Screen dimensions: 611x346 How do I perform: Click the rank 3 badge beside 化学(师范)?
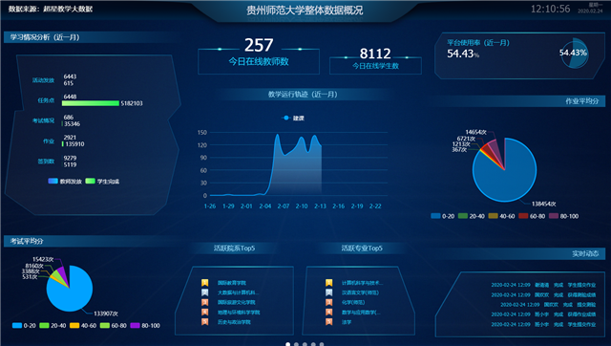coord(328,302)
